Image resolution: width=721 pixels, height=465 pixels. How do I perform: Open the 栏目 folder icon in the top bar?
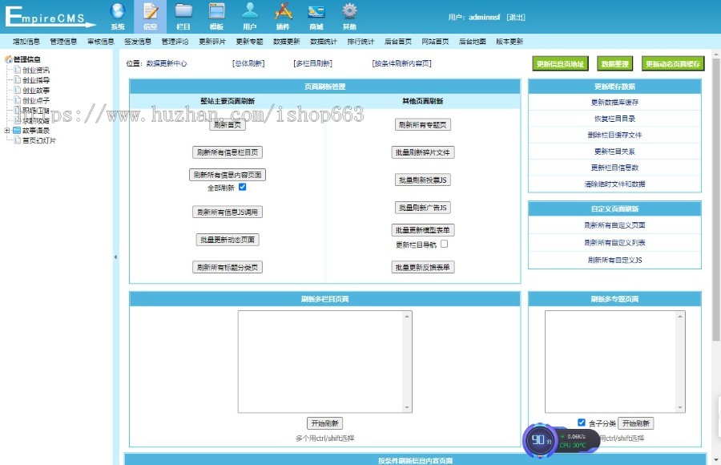(x=183, y=11)
